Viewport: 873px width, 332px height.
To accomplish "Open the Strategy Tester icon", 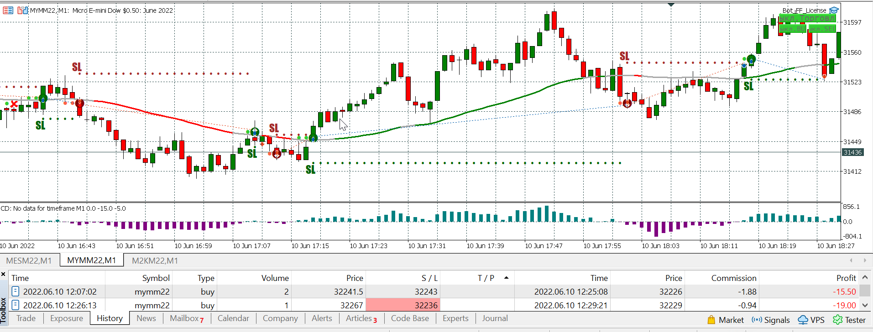I will click(837, 320).
